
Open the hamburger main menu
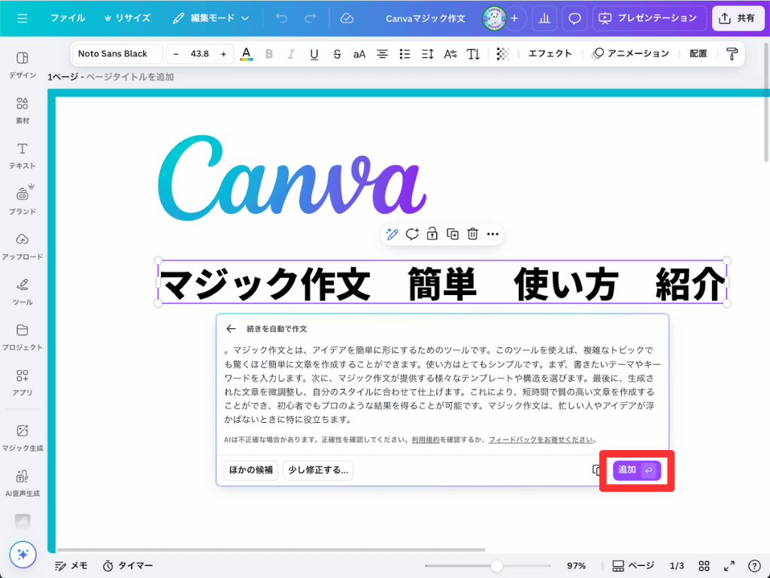[22, 19]
